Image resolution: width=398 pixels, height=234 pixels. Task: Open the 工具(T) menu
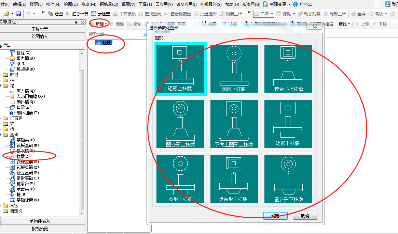coord(146,4)
